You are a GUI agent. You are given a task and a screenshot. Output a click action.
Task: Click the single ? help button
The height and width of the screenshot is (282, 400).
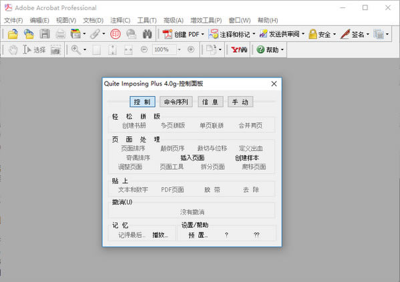point(226,235)
